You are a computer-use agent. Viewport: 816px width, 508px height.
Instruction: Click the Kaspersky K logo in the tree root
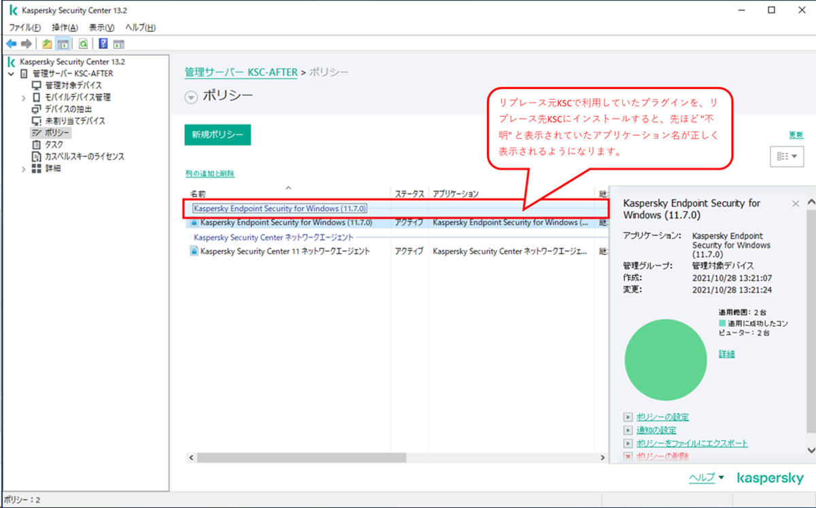[x=13, y=62]
